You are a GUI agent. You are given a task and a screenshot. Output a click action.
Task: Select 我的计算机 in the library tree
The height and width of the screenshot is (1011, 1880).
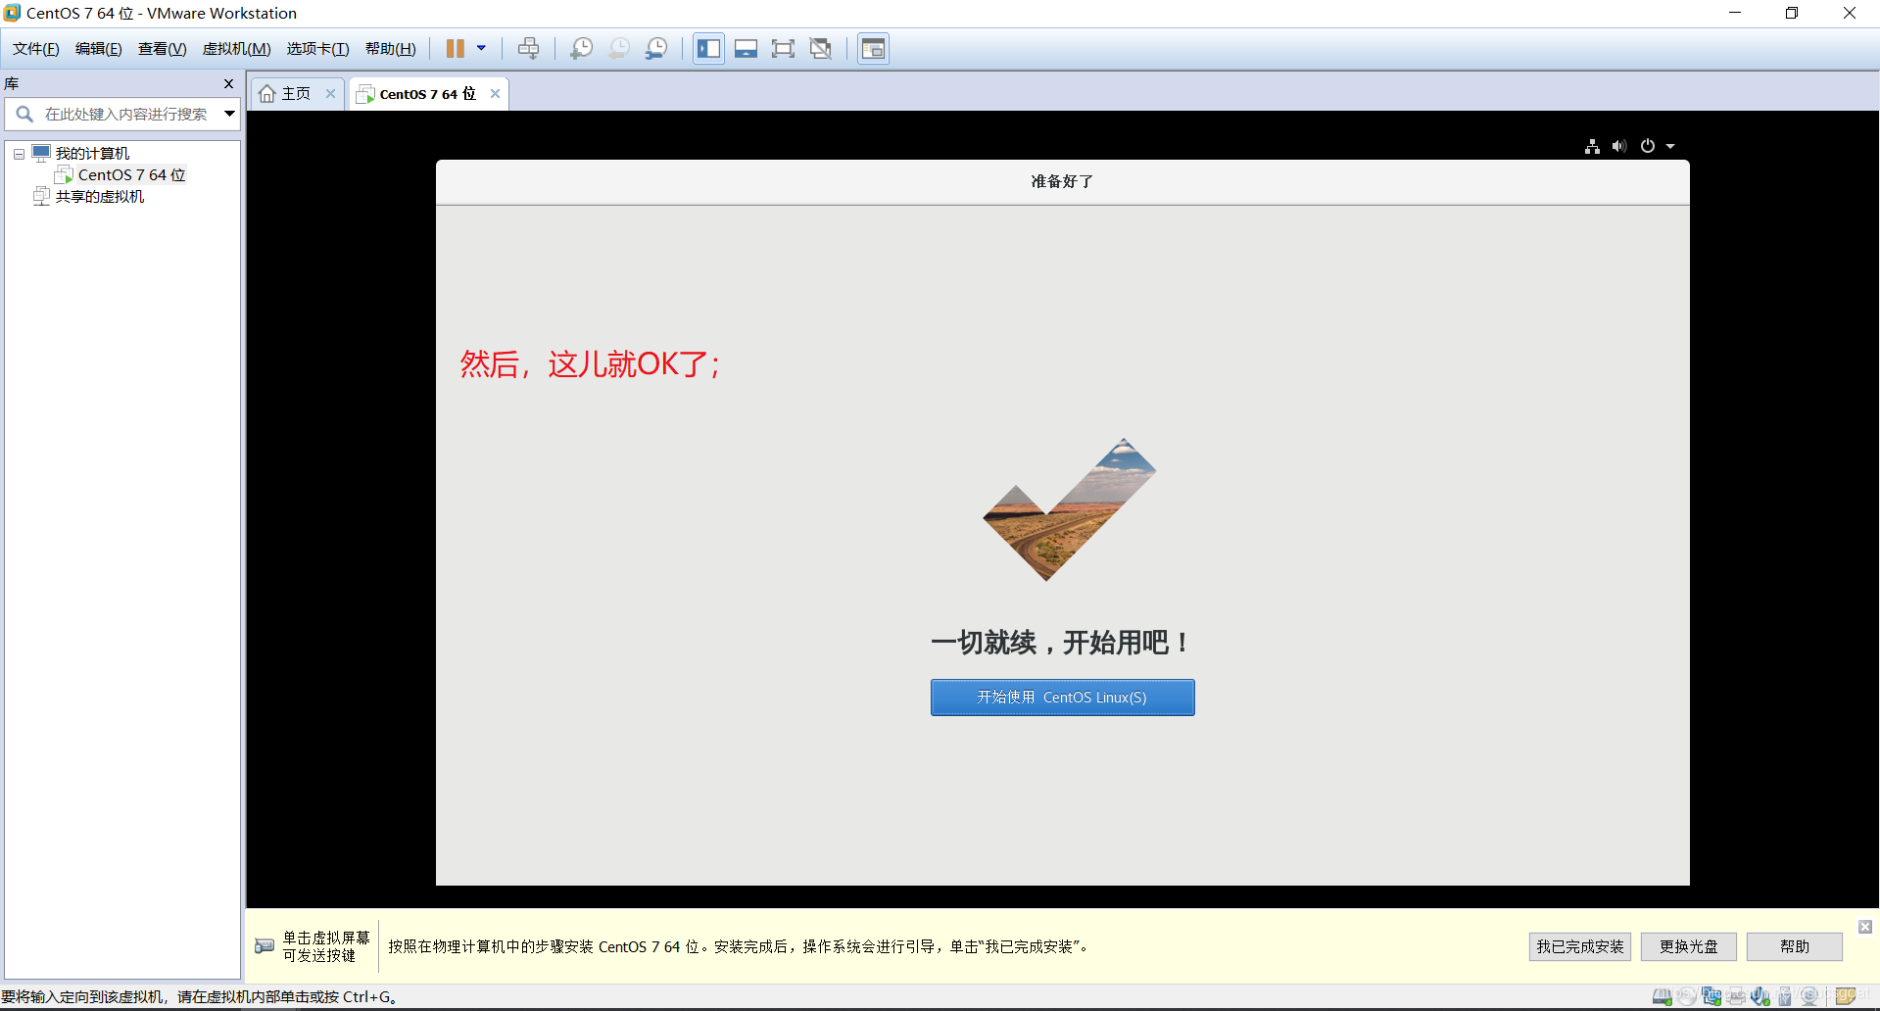coord(92,154)
